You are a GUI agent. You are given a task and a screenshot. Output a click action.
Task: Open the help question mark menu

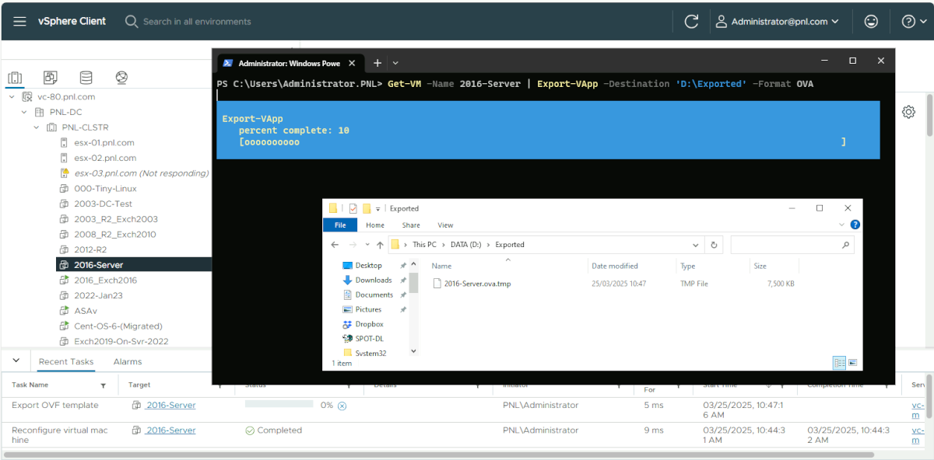913,22
